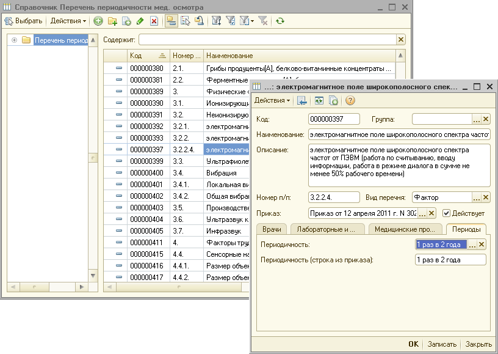Image resolution: width=498 pixels, height=354 pixels.
Task: Open Действия dropdown in main toolbar
Action: (x=68, y=21)
